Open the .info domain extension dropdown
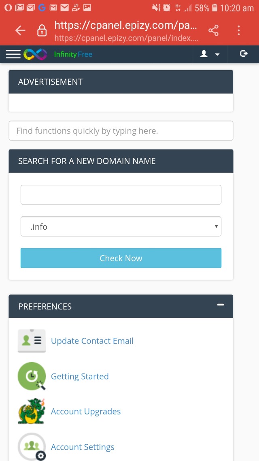The image size is (259, 461). point(121,226)
